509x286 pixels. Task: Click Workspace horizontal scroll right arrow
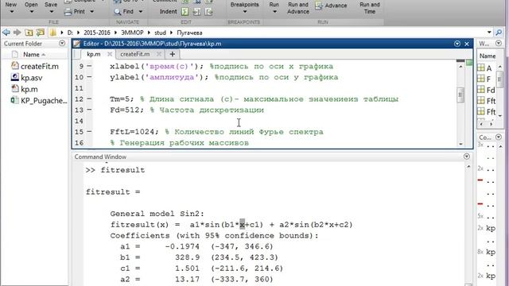491,124
